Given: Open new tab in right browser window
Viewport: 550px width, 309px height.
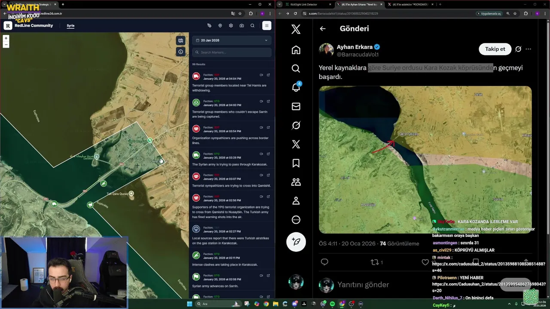Looking at the screenshot, I should pos(440,4).
